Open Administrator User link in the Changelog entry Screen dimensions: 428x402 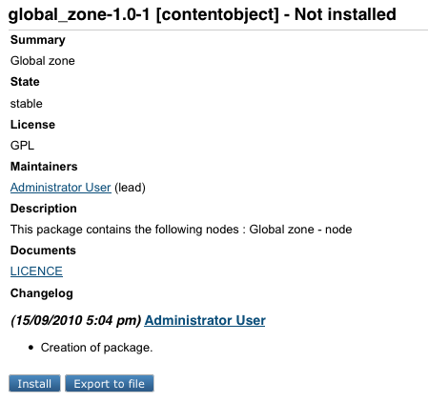tap(205, 320)
